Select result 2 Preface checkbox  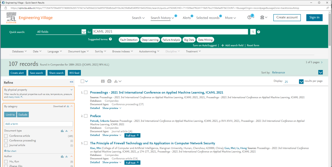tap(86, 116)
